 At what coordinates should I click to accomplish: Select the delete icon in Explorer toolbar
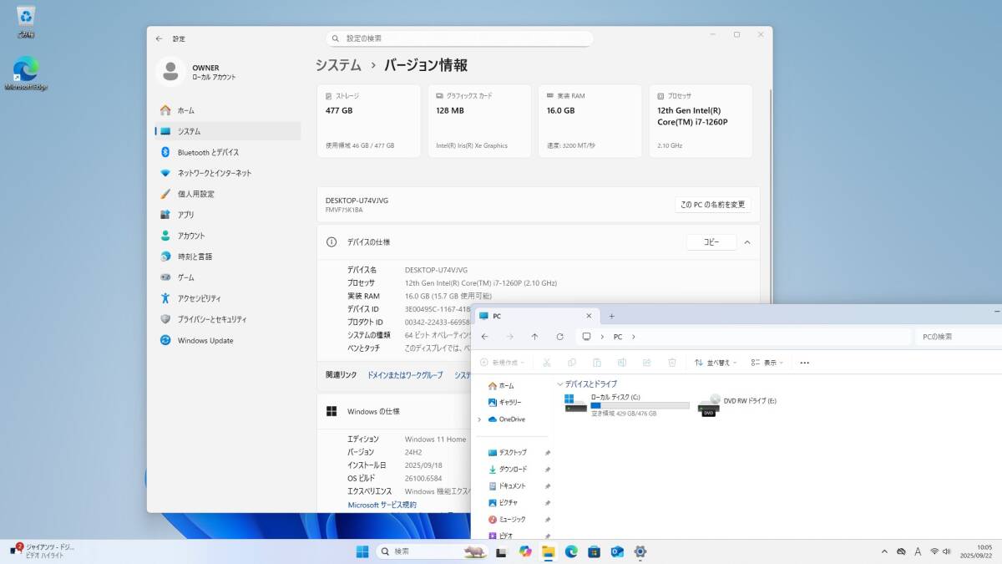pyautogui.click(x=671, y=362)
